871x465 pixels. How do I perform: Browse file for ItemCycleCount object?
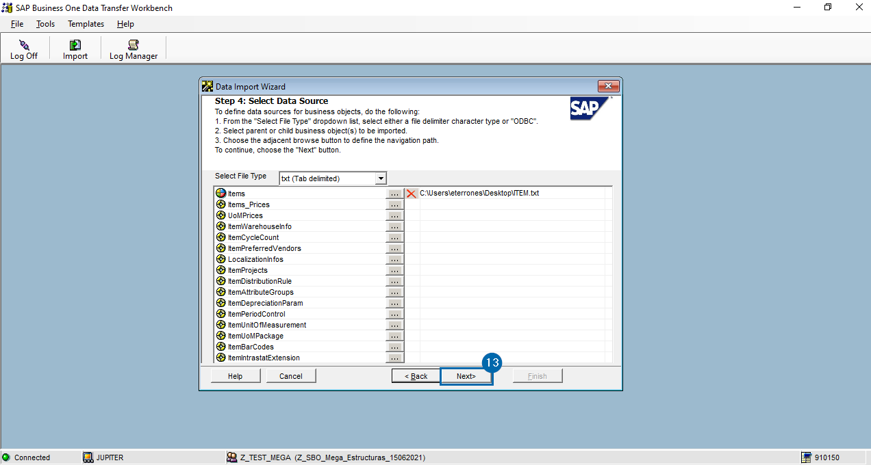(x=394, y=237)
